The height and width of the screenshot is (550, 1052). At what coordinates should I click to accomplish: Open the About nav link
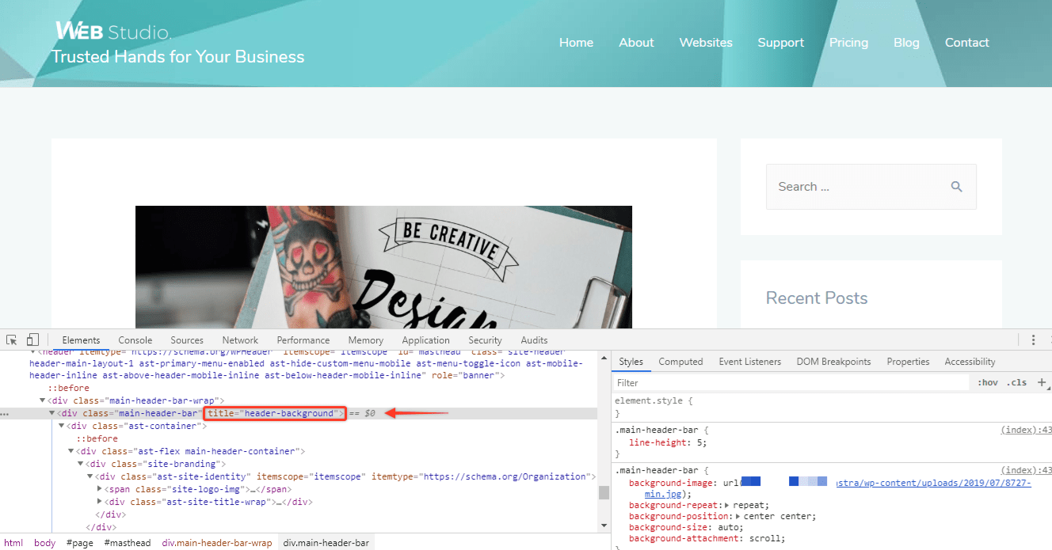[x=636, y=43]
